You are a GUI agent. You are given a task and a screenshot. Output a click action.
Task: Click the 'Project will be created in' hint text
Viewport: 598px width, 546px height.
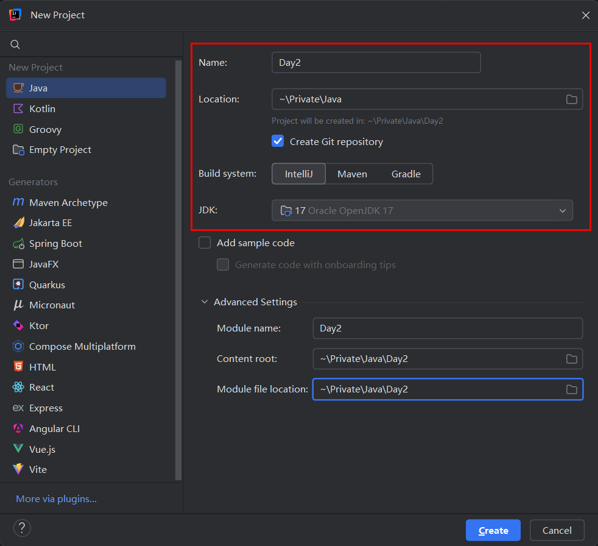coord(357,121)
